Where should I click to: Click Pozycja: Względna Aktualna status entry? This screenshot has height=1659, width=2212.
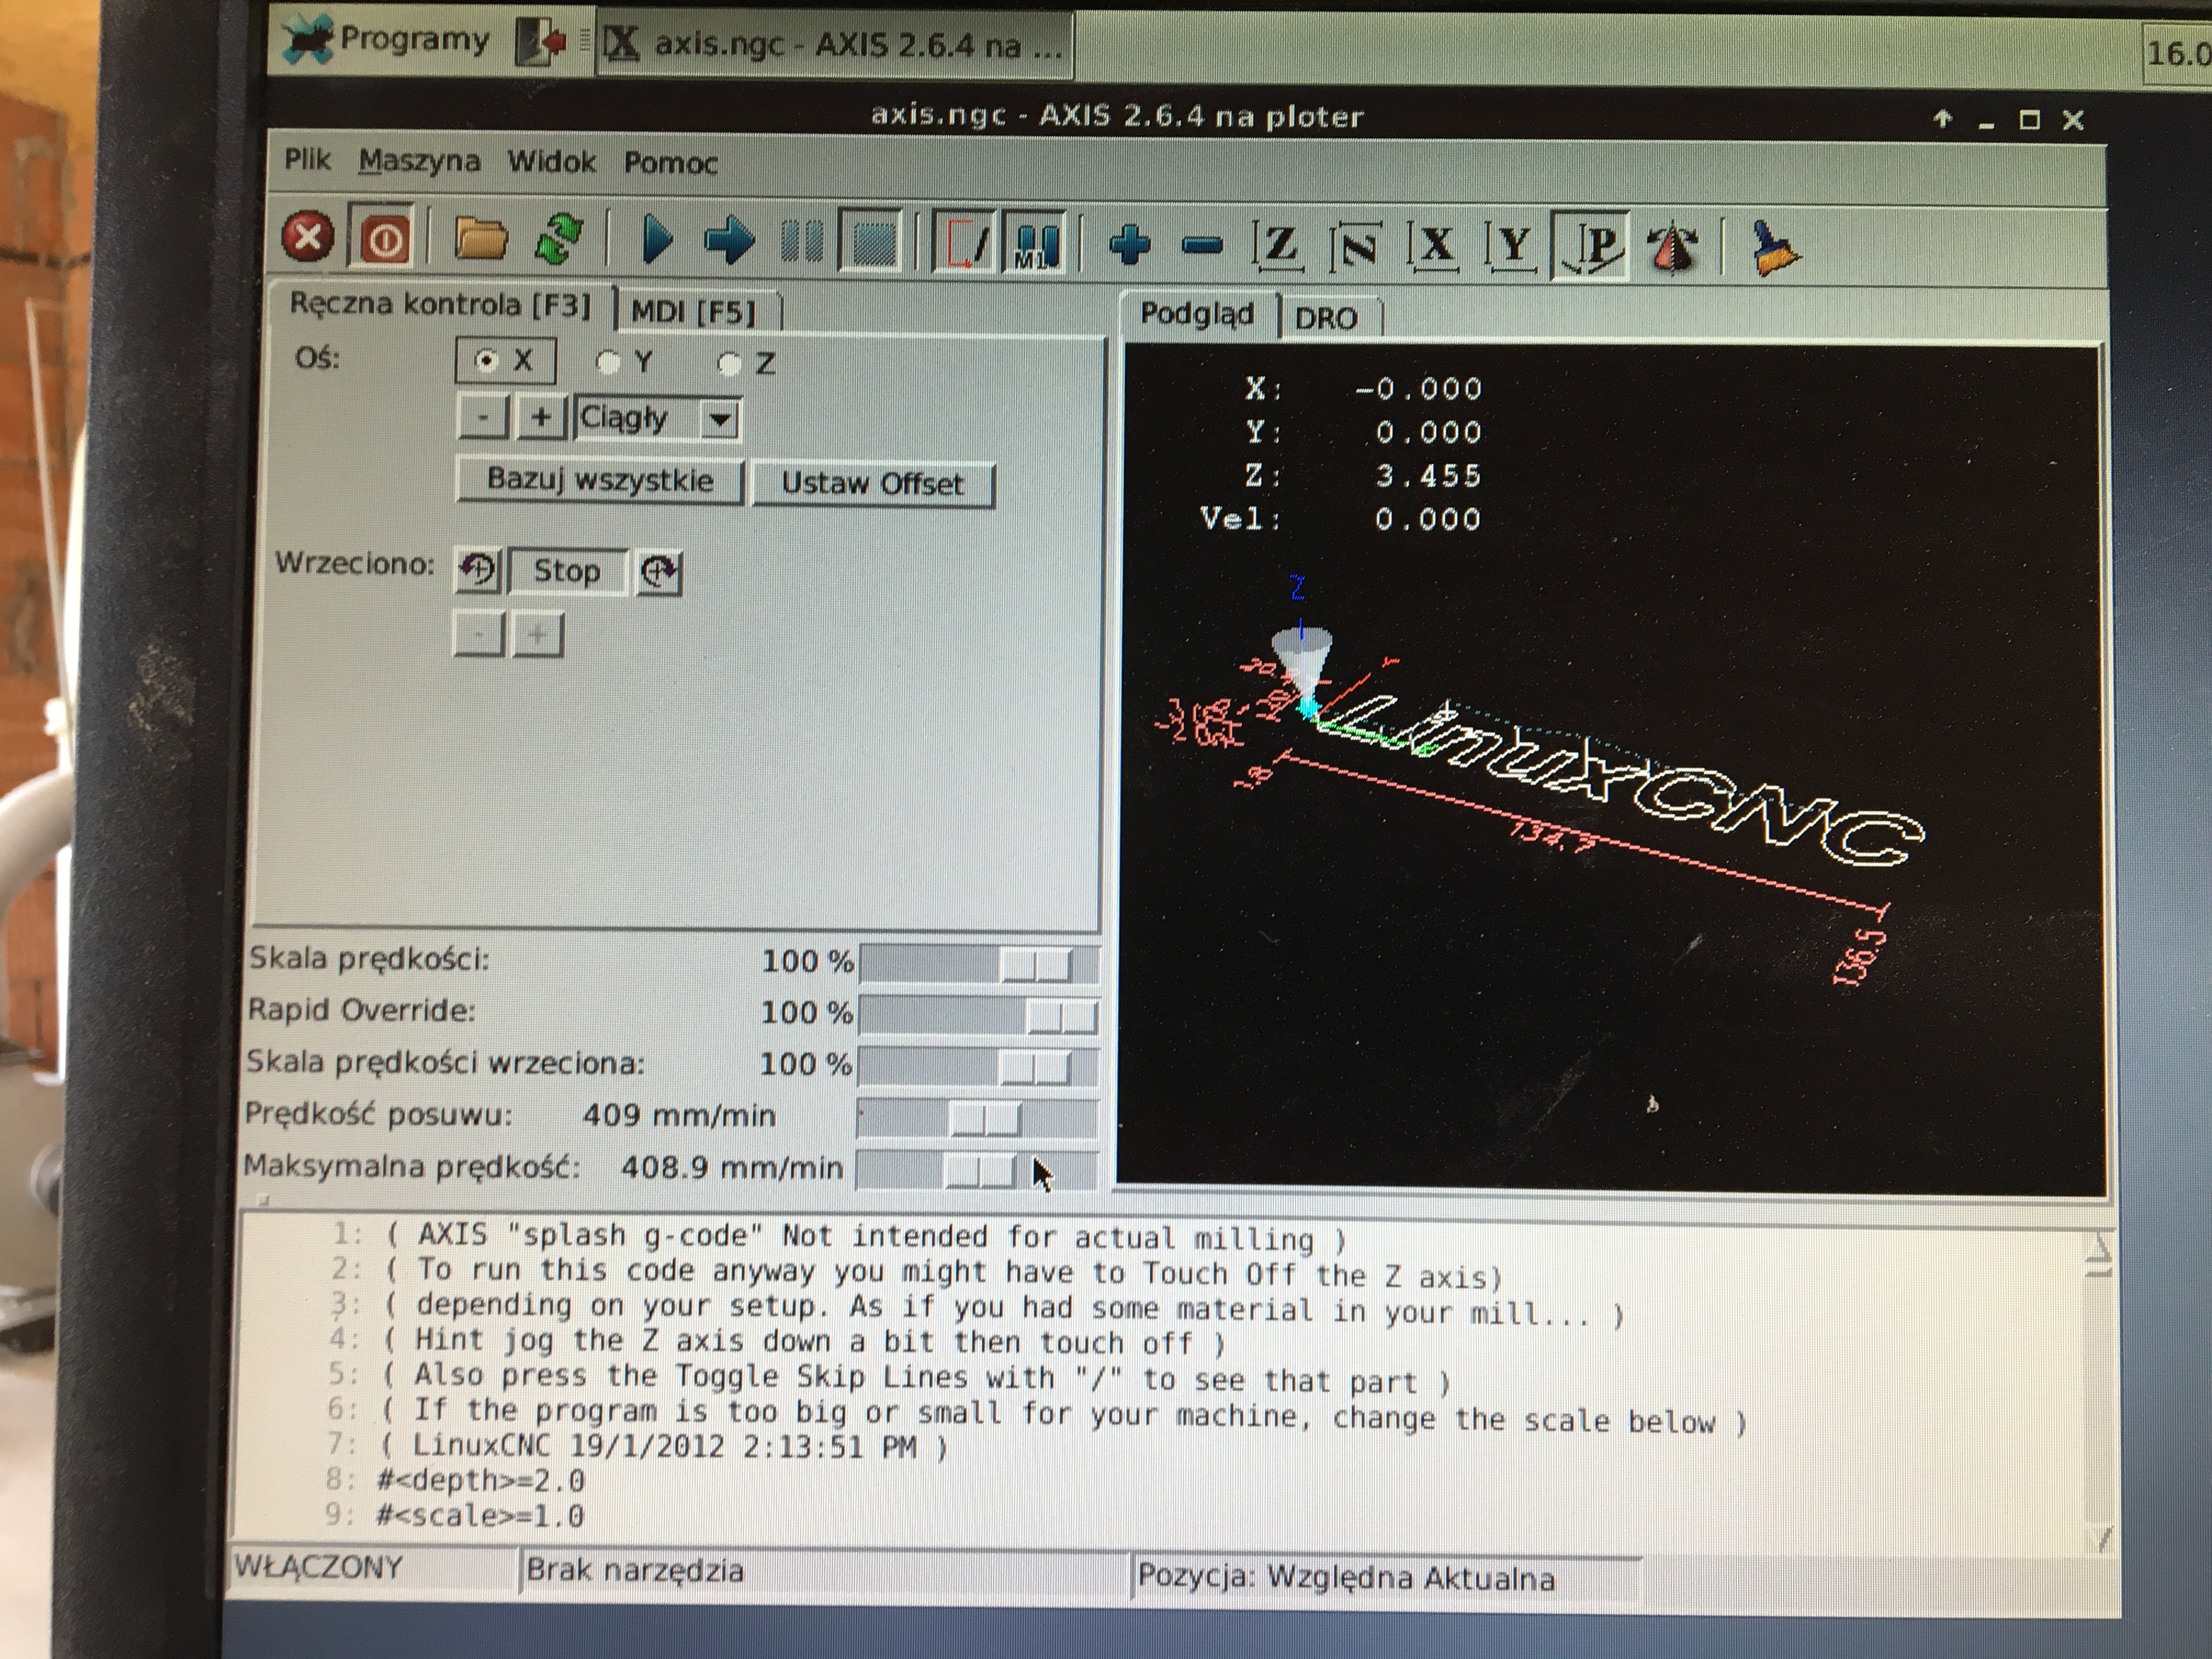(x=1387, y=1578)
